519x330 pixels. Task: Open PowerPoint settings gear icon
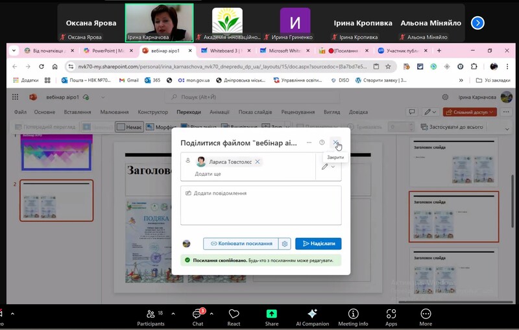click(x=445, y=97)
